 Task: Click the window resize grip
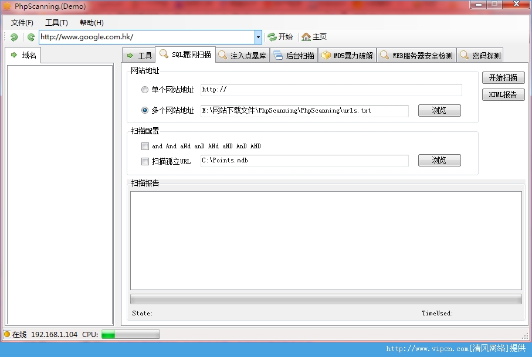coord(525,336)
